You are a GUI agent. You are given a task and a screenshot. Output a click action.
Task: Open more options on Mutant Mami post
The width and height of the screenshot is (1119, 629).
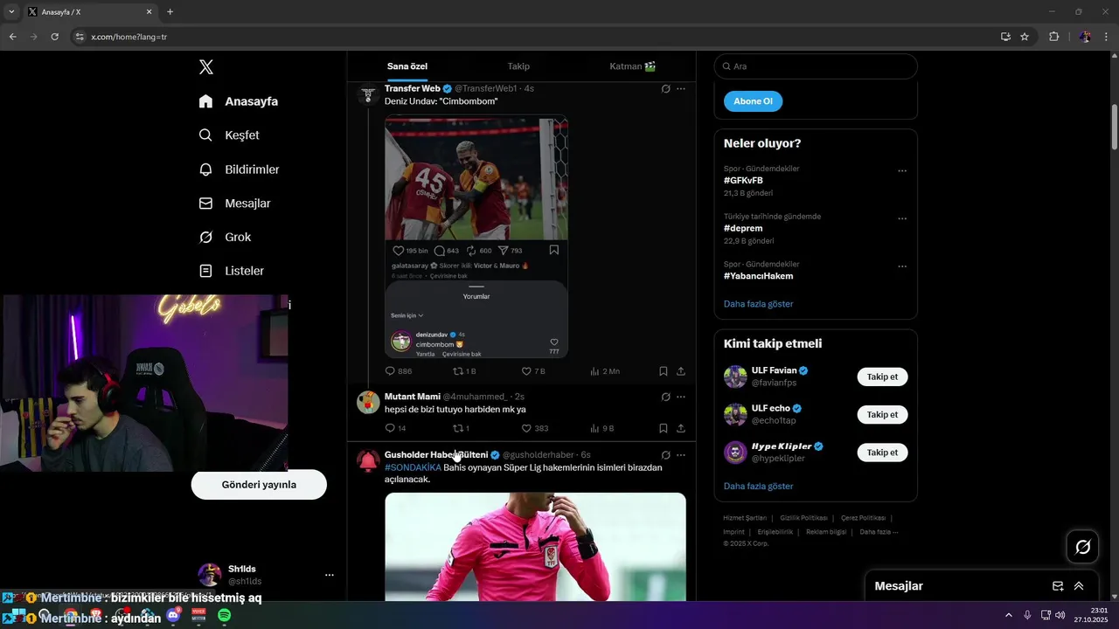[x=681, y=397]
